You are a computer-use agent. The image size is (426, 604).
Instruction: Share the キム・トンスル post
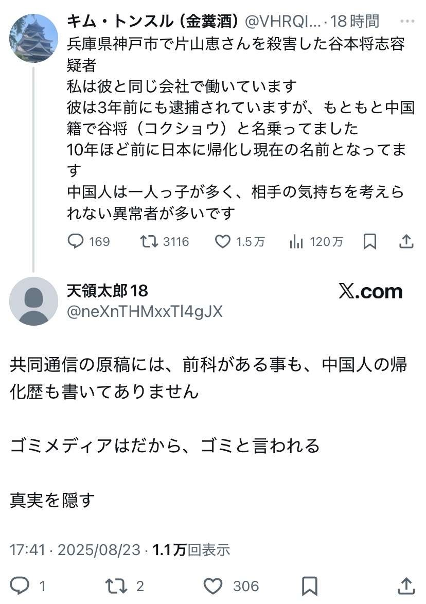point(406,241)
